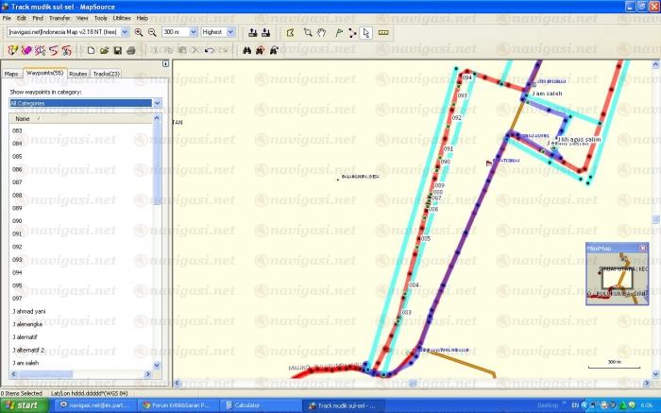Image resolution: width=661 pixels, height=413 pixels.
Task: Activate the Selection arrow tool
Action: click(366, 31)
